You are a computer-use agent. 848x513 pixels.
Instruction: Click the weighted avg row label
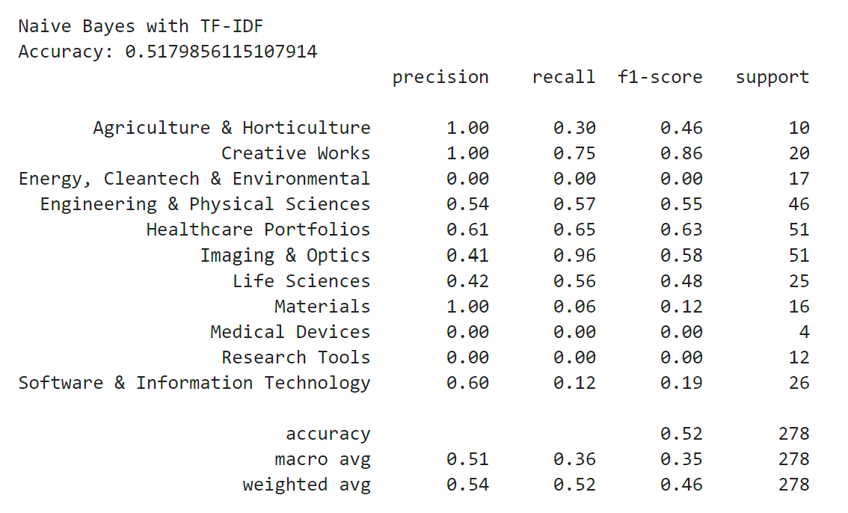pos(307,485)
